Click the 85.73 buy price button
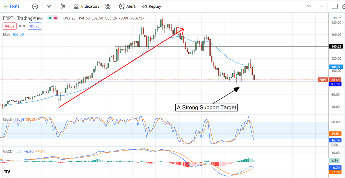The image size is (345, 178). tap(35, 26)
